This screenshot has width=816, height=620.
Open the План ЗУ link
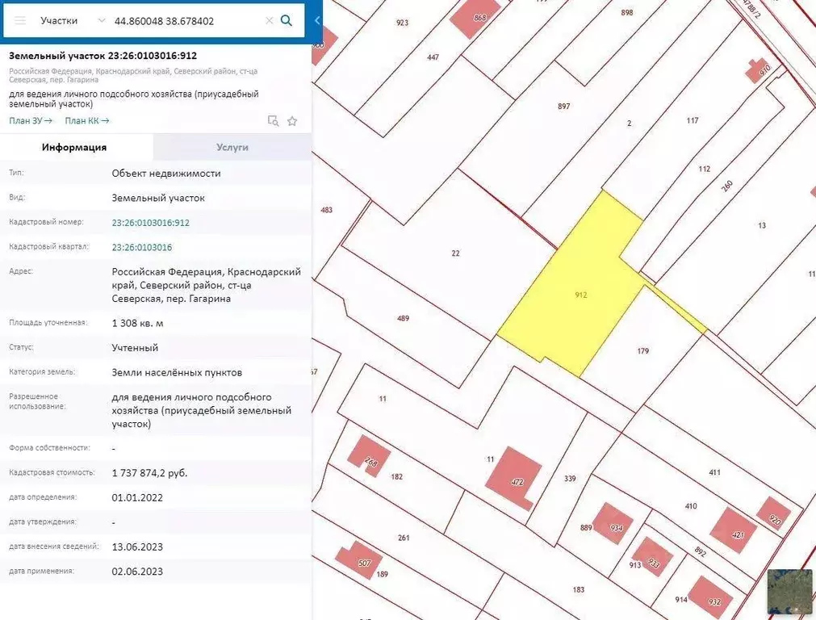tap(31, 121)
